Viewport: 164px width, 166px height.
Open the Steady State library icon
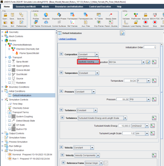coord(111,15)
